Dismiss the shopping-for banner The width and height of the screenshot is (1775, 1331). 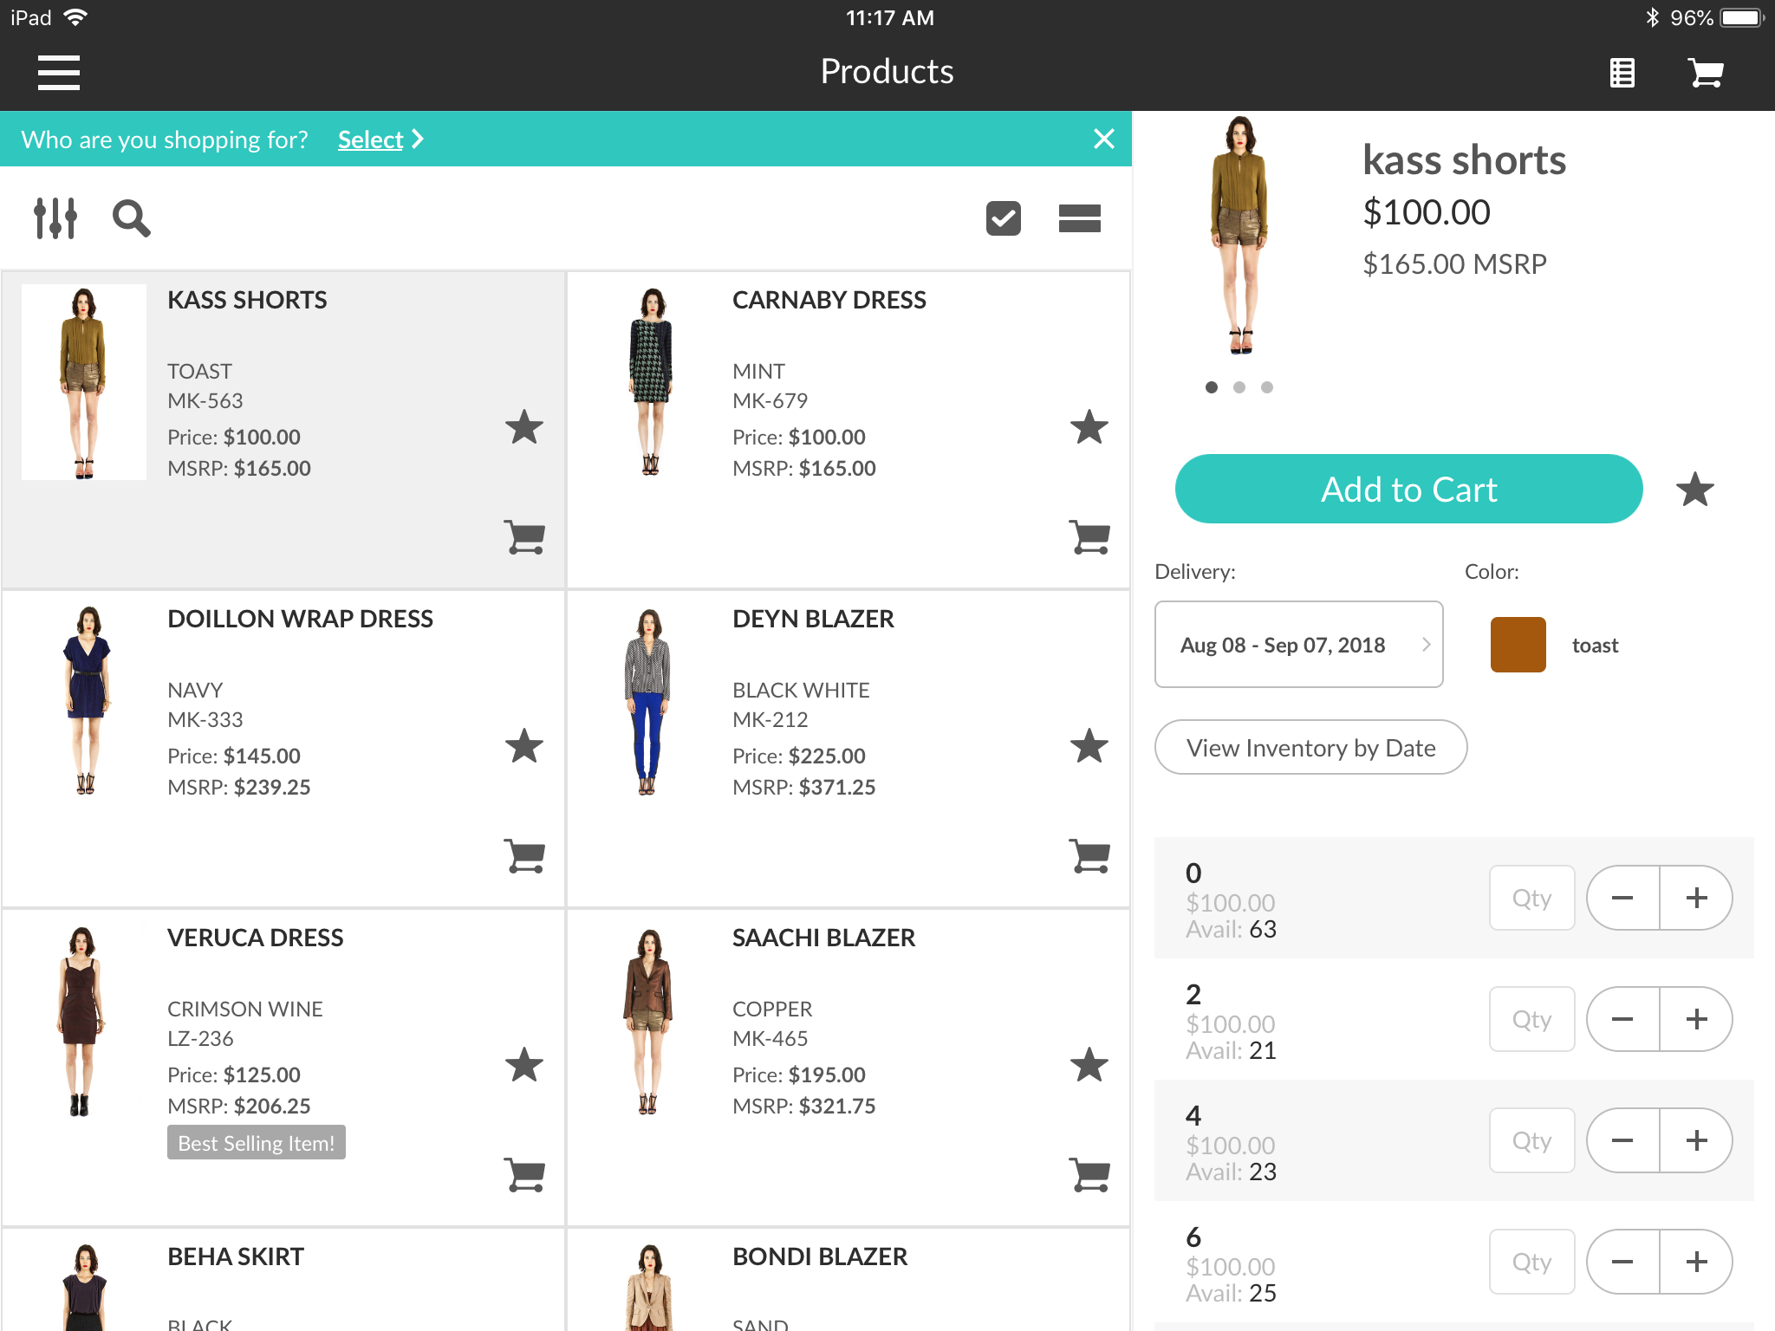[x=1104, y=139]
